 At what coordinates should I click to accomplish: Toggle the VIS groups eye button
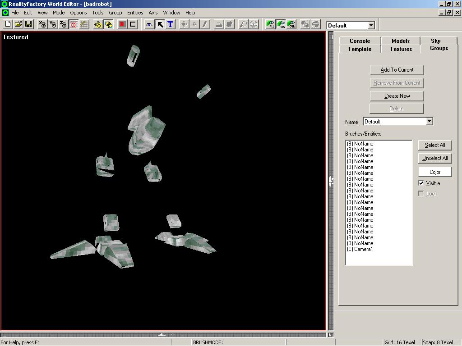[281, 24]
